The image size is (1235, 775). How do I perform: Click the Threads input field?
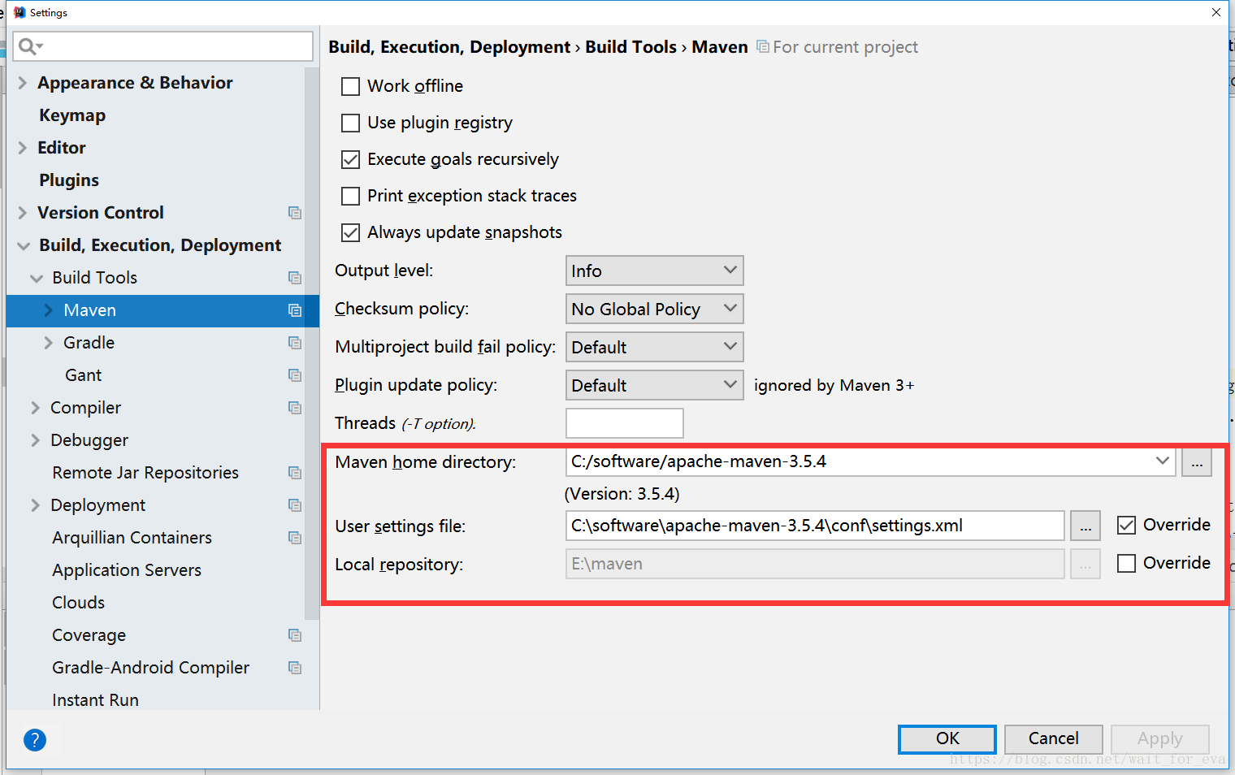click(624, 423)
